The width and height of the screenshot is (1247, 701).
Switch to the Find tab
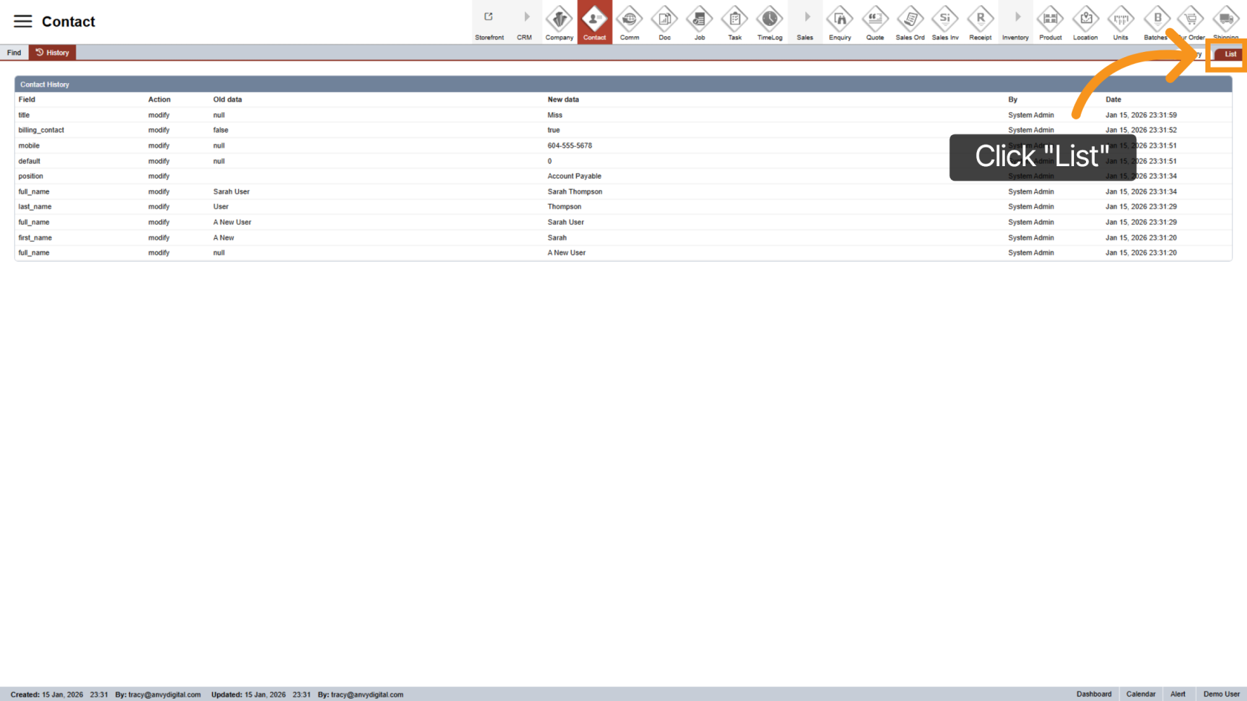[x=14, y=53]
